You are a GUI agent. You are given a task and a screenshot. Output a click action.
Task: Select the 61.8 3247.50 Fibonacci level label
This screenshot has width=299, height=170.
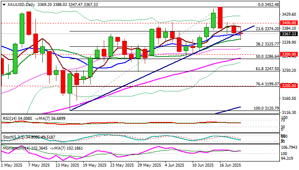[x=267, y=69]
